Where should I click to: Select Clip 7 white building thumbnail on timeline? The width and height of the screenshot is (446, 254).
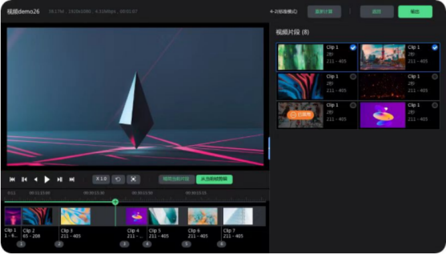coord(238,217)
